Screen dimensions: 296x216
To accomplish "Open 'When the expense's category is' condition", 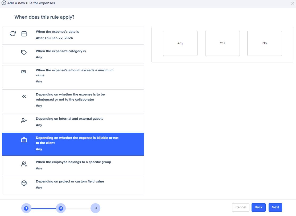I will click(73, 55).
